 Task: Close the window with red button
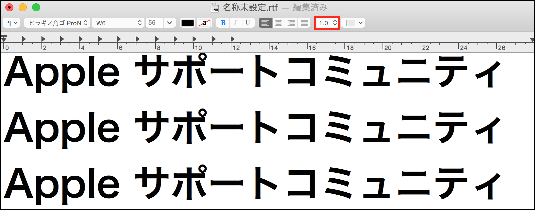click(x=9, y=7)
